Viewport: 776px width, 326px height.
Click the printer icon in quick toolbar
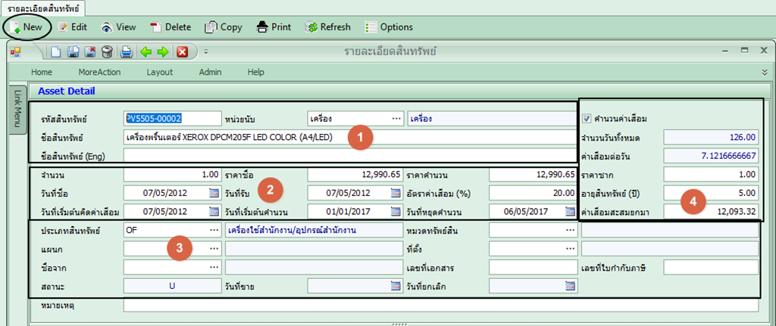127,52
